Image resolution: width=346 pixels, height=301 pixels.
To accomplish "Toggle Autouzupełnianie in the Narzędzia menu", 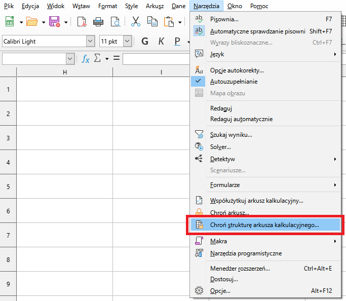I will pos(234,82).
